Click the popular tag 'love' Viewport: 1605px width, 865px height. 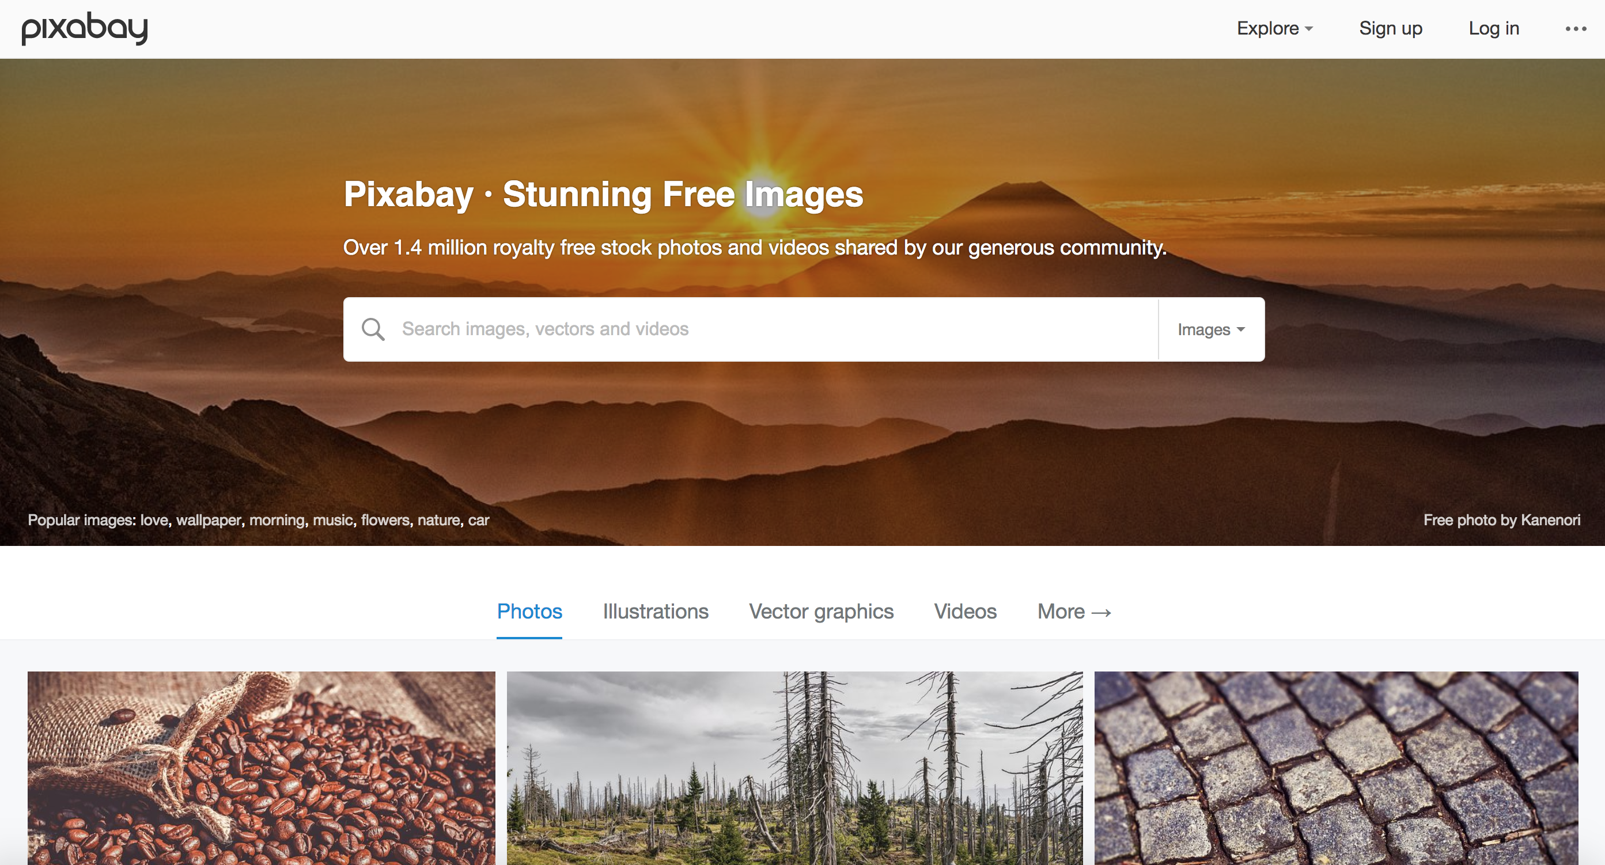coord(154,520)
